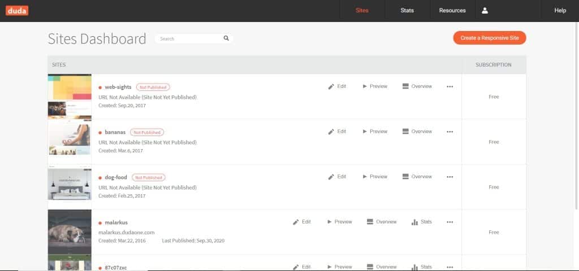Screen dimensions: 579x271
Task: Open the malarkus.dudaone.com URL
Action: click(126, 232)
